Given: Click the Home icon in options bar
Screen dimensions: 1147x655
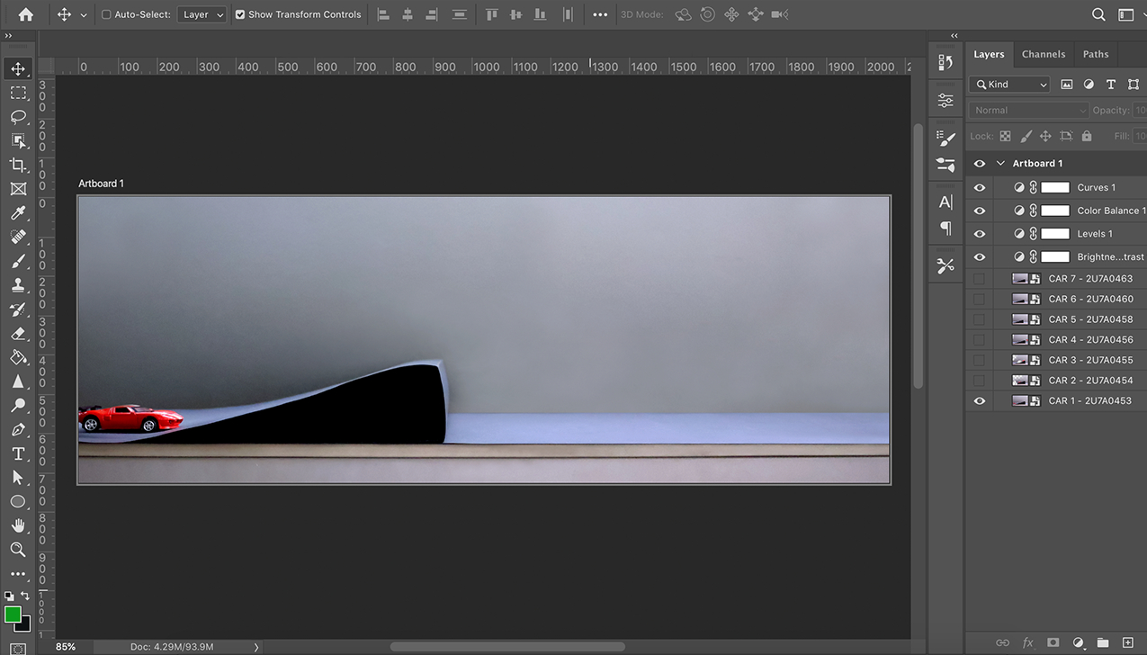Looking at the screenshot, I should click(25, 14).
